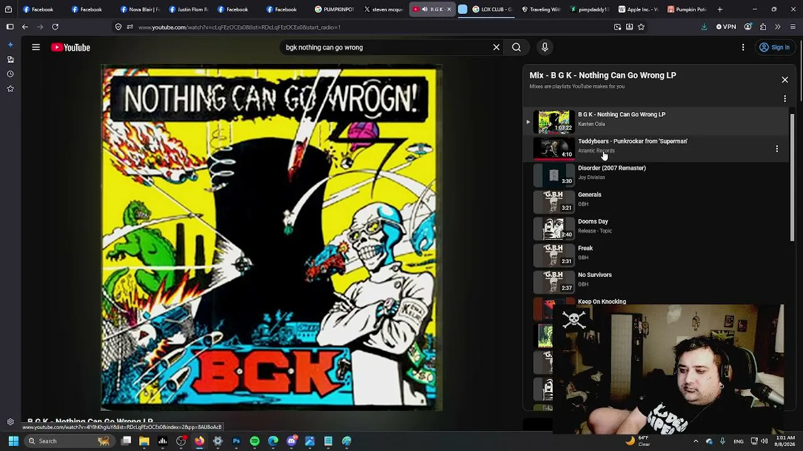Switch to the Traveling With tab
Image resolution: width=803 pixels, height=451 pixels.
coord(541,9)
